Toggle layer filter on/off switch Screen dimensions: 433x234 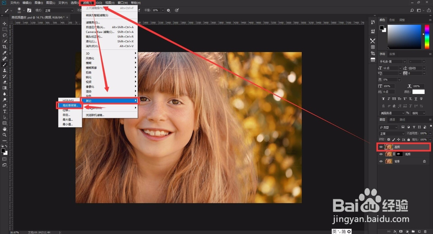click(x=431, y=126)
